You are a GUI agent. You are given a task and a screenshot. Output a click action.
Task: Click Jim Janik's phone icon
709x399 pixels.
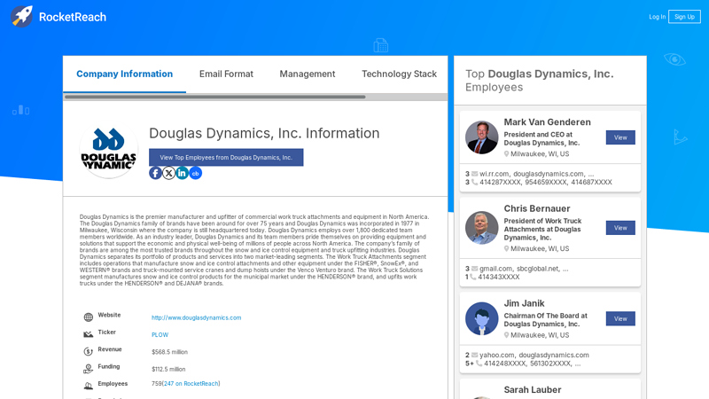[x=479, y=364]
